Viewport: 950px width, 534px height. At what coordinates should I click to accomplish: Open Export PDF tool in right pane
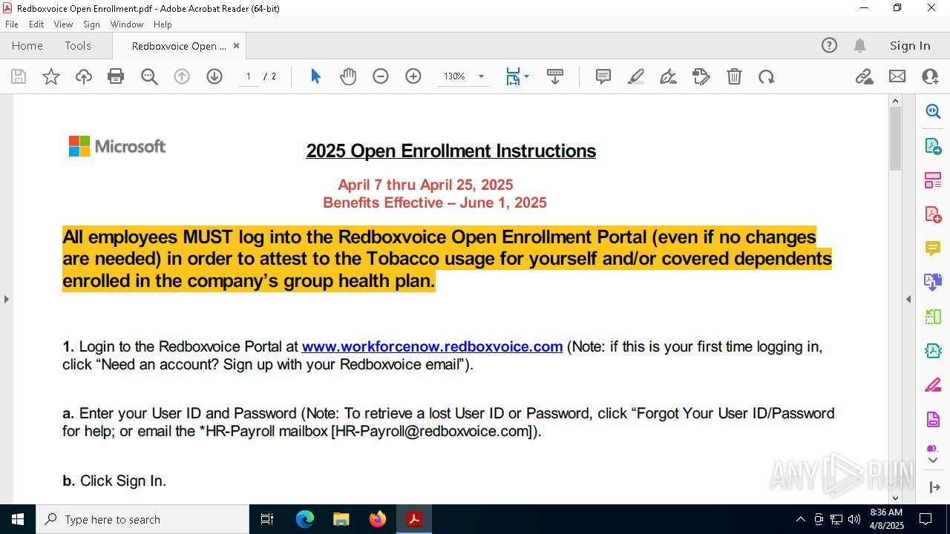tap(933, 145)
